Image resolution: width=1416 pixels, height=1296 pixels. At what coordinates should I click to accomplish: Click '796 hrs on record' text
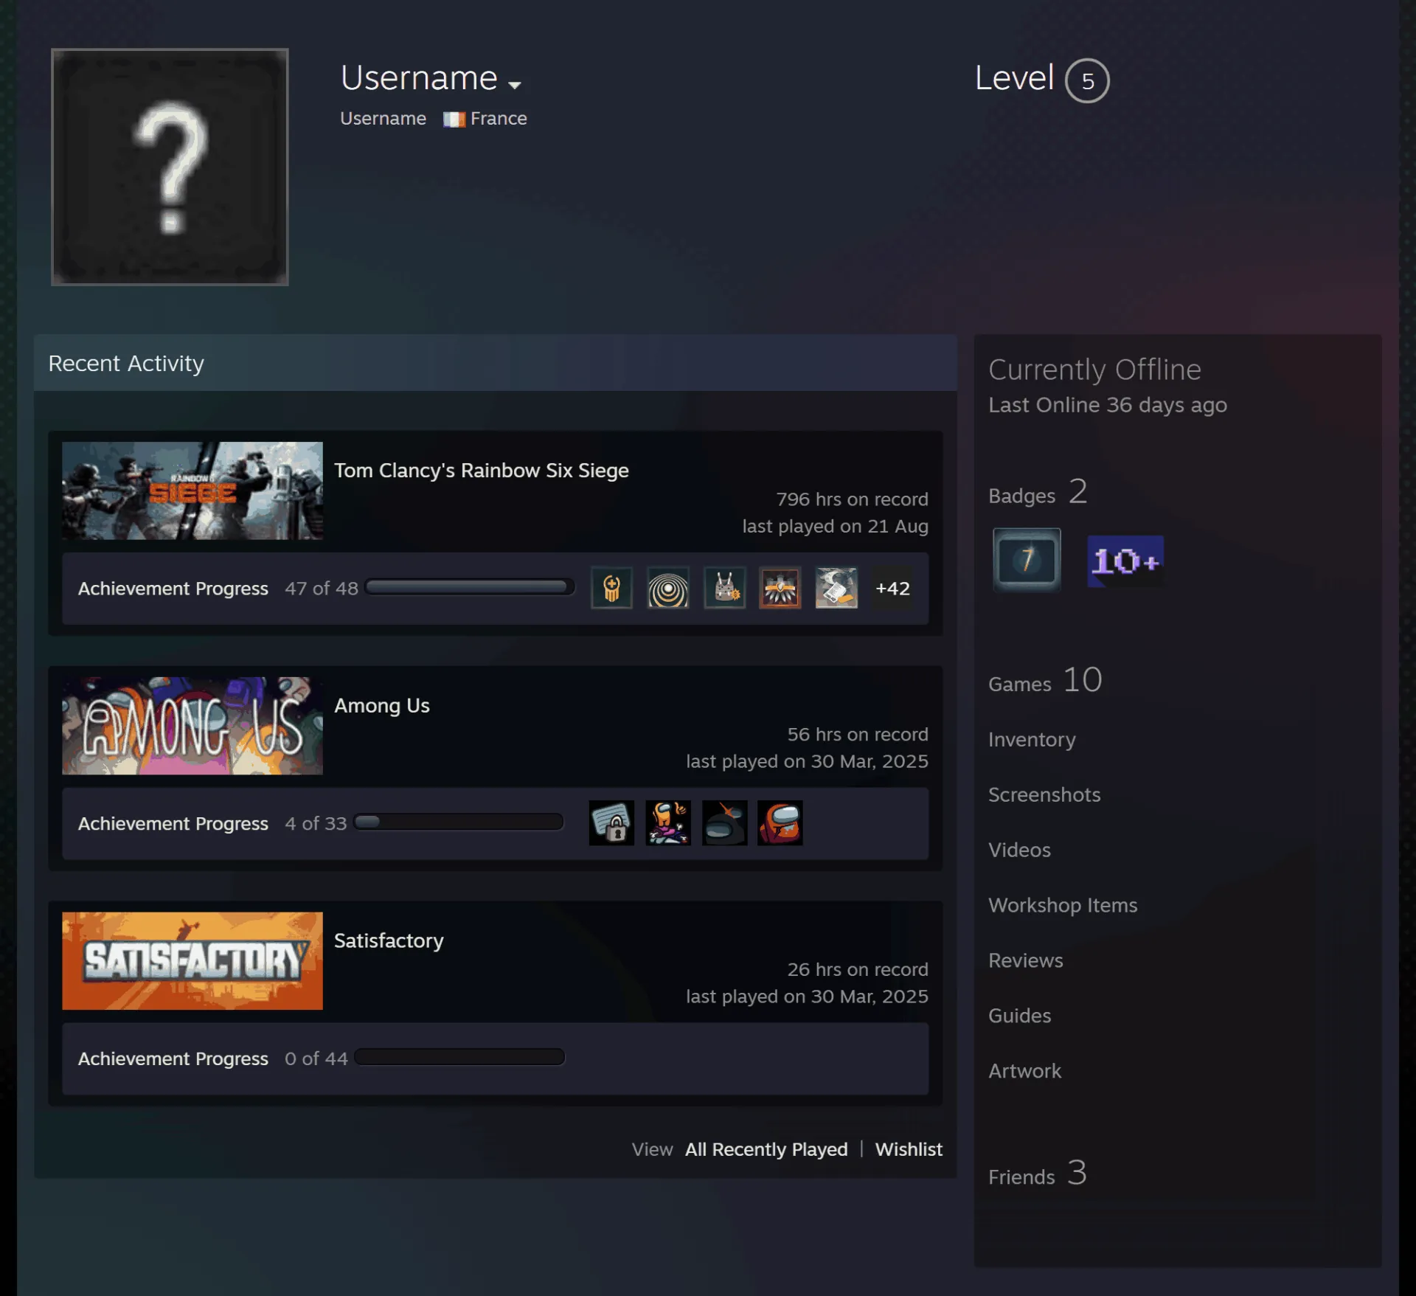click(x=852, y=499)
